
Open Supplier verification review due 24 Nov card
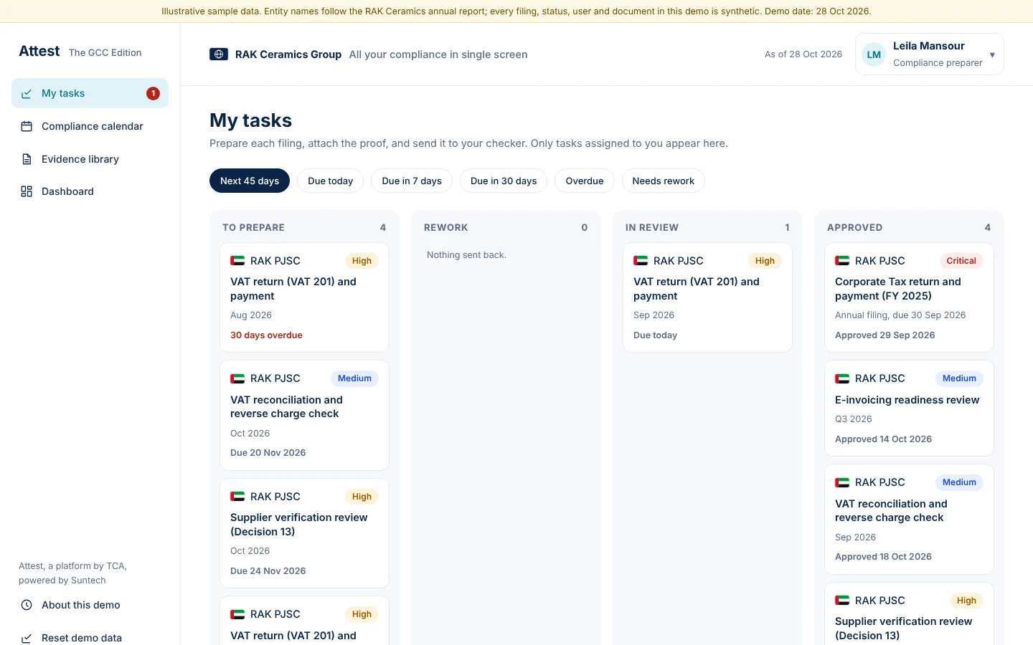pos(304,533)
